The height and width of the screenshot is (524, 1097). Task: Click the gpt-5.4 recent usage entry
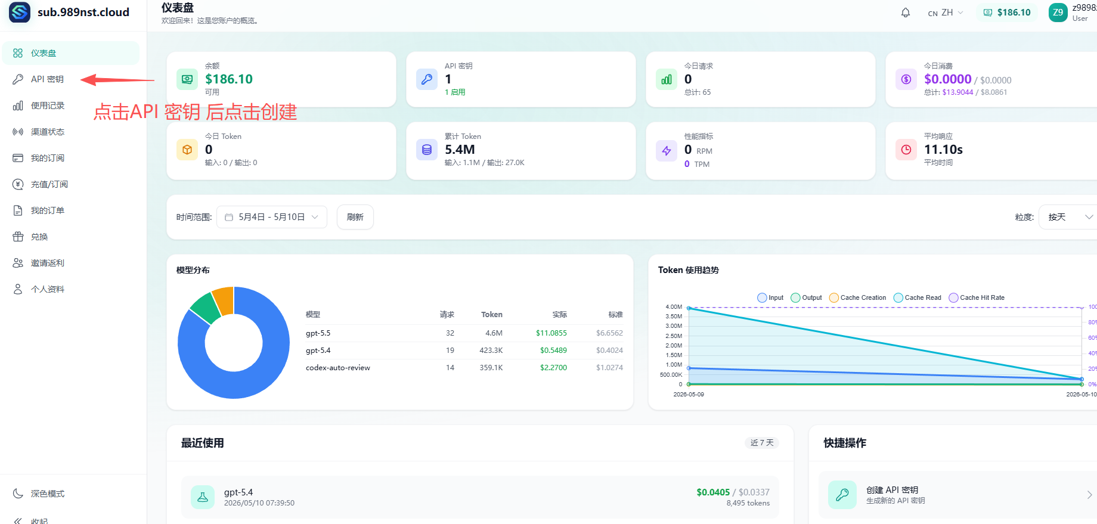[480, 497]
